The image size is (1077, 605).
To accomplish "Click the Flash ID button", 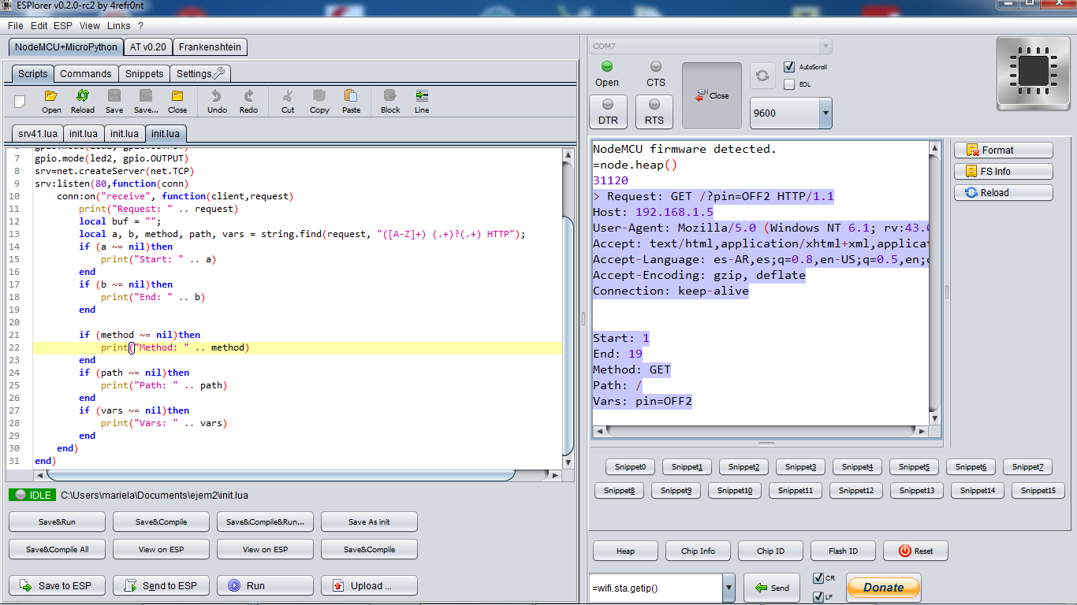I will pos(843,551).
